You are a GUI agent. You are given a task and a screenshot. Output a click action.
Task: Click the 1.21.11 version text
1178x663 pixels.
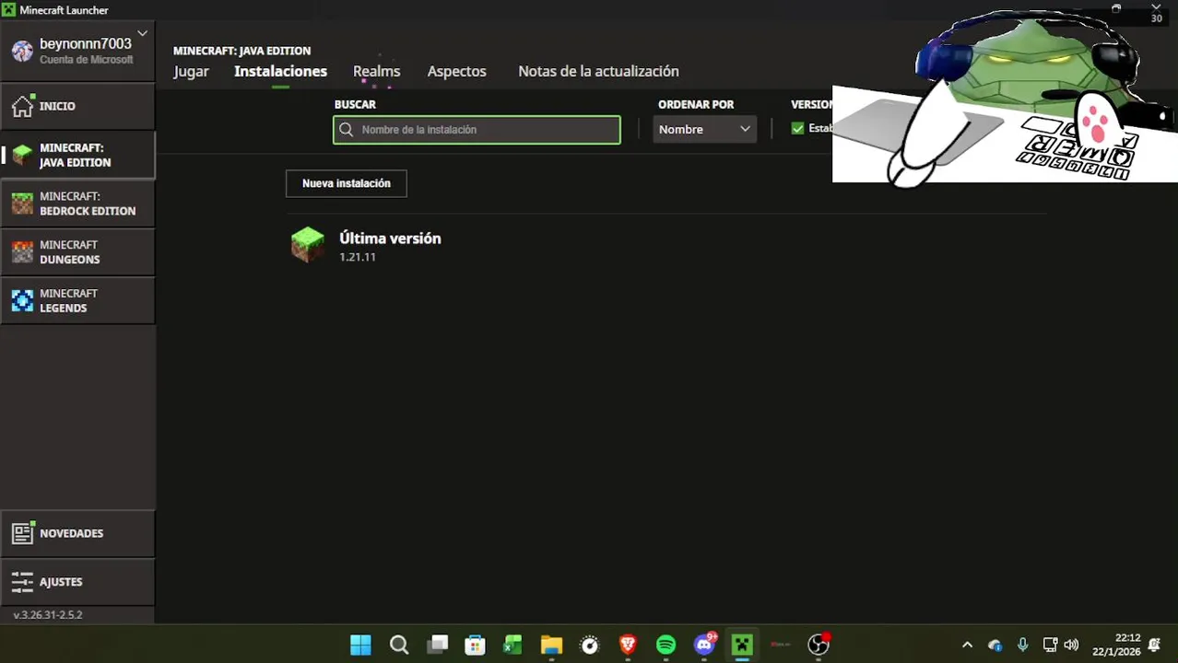coord(357,257)
